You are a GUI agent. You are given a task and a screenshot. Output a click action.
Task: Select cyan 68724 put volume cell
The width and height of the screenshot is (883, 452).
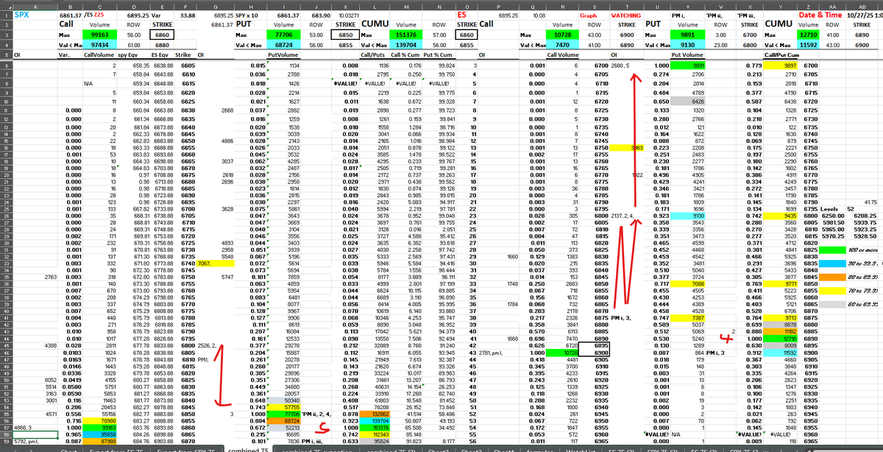point(285,45)
